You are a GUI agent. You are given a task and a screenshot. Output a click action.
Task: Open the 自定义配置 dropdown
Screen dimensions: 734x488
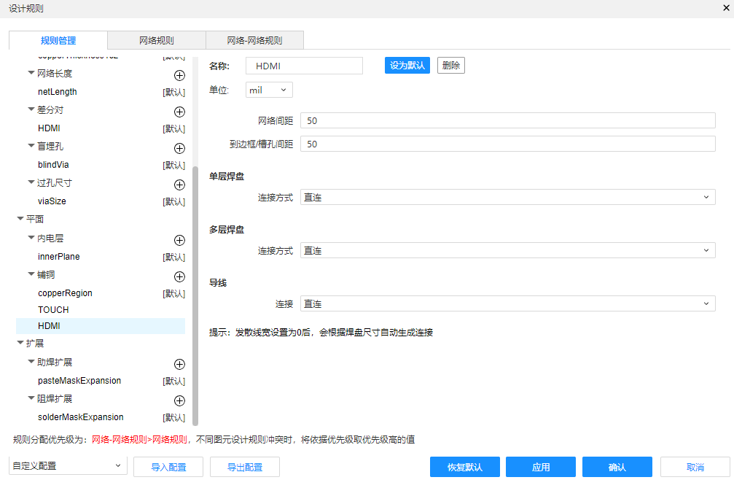(x=68, y=466)
